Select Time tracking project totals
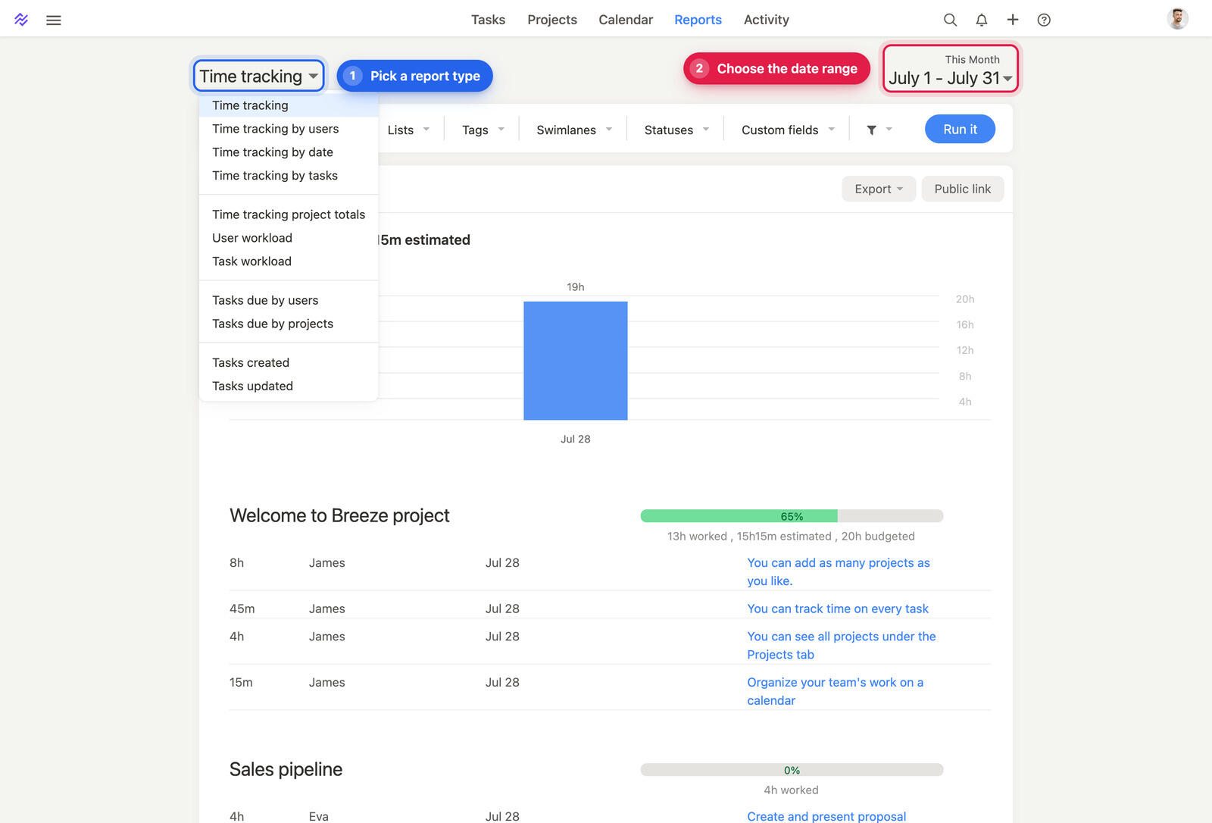 pyautogui.click(x=289, y=214)
